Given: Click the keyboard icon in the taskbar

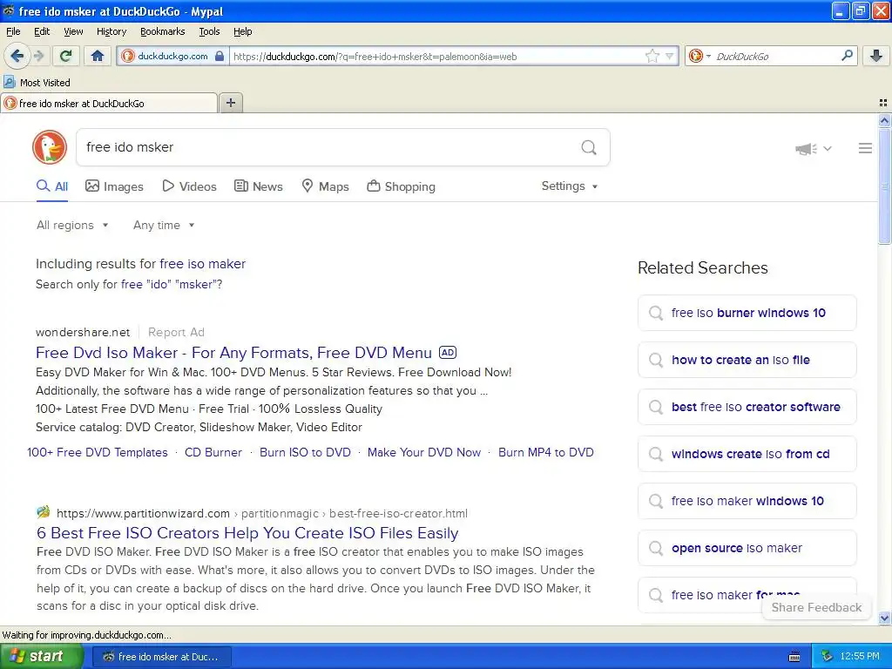Looking at the screenshot, I should click(794, 657).
